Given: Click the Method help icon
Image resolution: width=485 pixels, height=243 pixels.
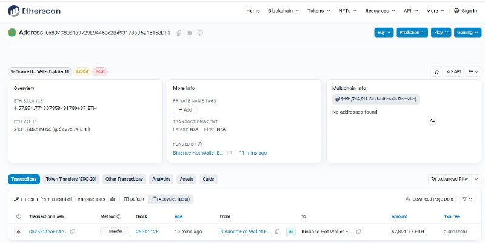Looking at the screenshot, I should pyautogui.click(x=119, y=216).
